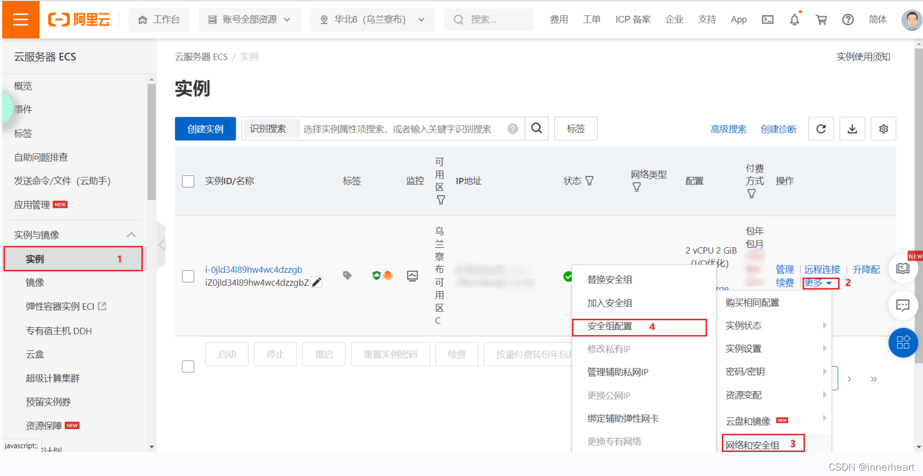Select 绑定辅助弹性网卡 menu entry
This screenshot has height=476, width=923.
point(623,418)
